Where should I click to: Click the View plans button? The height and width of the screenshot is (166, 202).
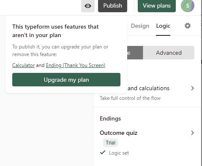[x=157, y=6]
